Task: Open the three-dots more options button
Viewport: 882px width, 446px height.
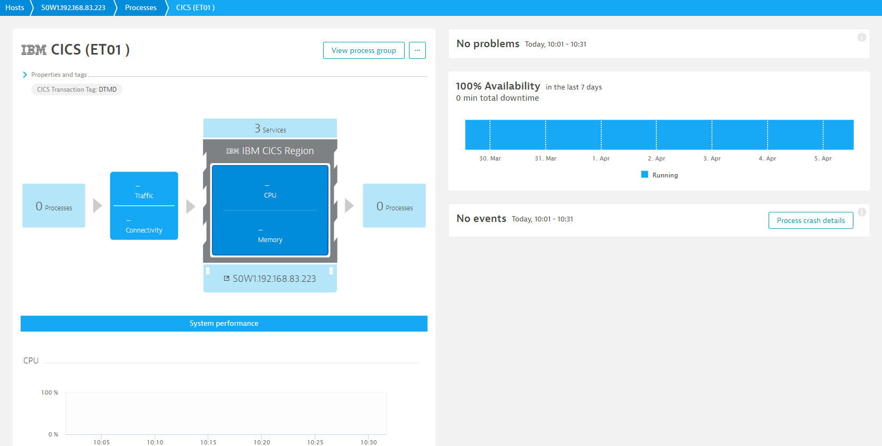Action: point(417,50)
